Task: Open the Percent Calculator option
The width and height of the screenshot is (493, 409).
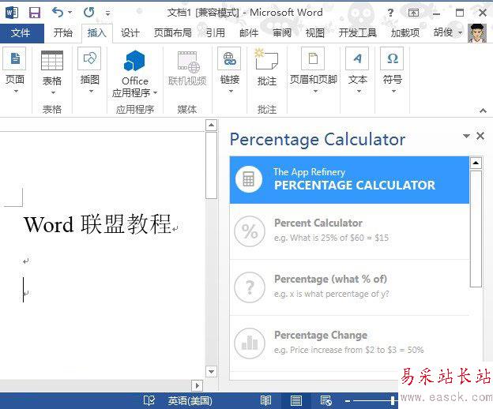Action: (x=350, y=231)
